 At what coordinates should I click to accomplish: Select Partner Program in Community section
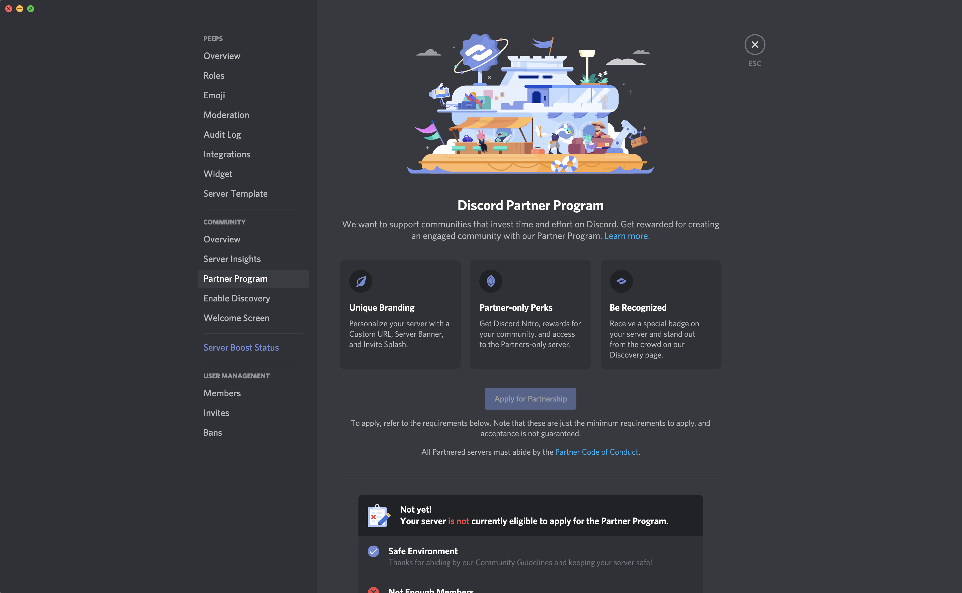pyautogui.click(x=235, y=278)
